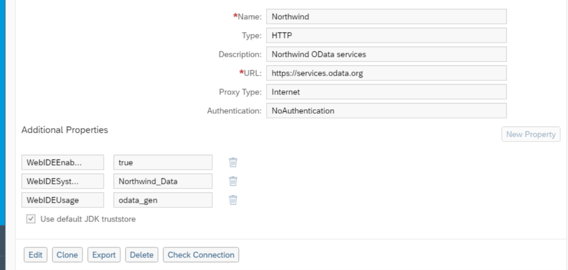The image size is (568, 270).
Task: Clone the Northwind destination
Action: tap(67, 255)
